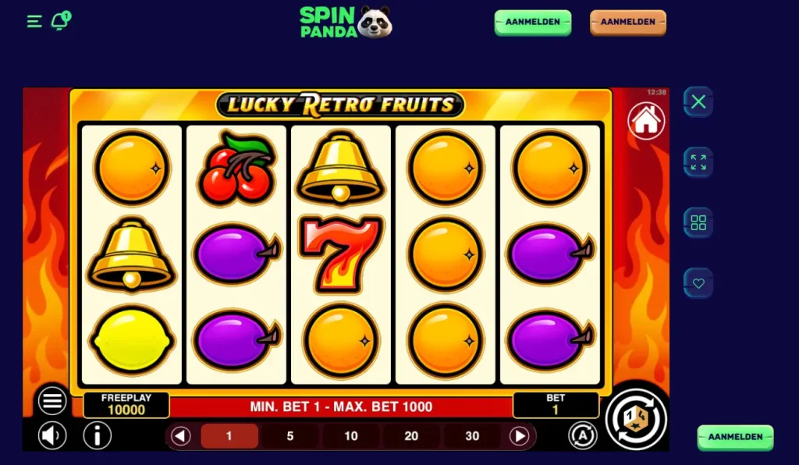Choose bet amount 30
The width and height of the screenshot is (799, 465).
tap(472, 436)
